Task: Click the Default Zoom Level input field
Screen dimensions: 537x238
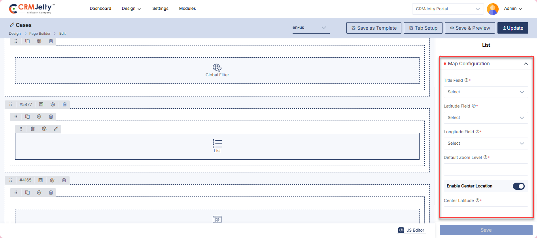Action: coord(486,169)
